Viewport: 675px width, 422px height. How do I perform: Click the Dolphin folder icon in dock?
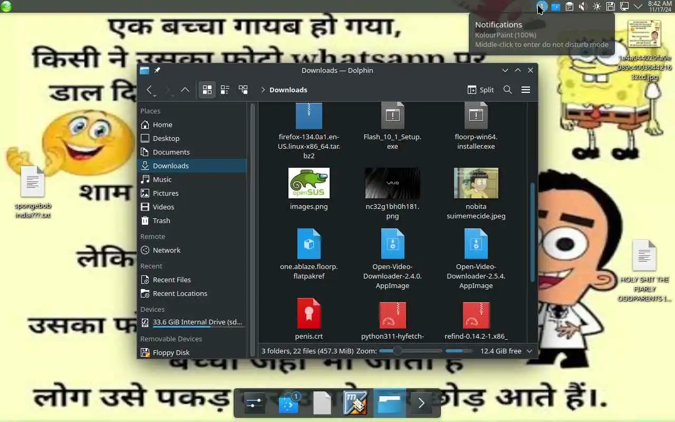[390, 404]
